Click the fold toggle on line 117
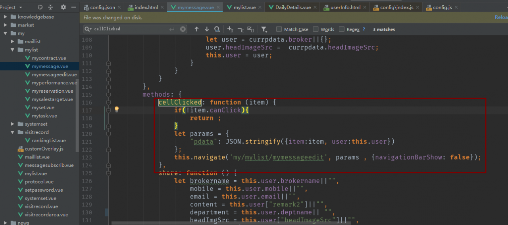Viewport: 508px width, 225px height. [x=108, y=110]
